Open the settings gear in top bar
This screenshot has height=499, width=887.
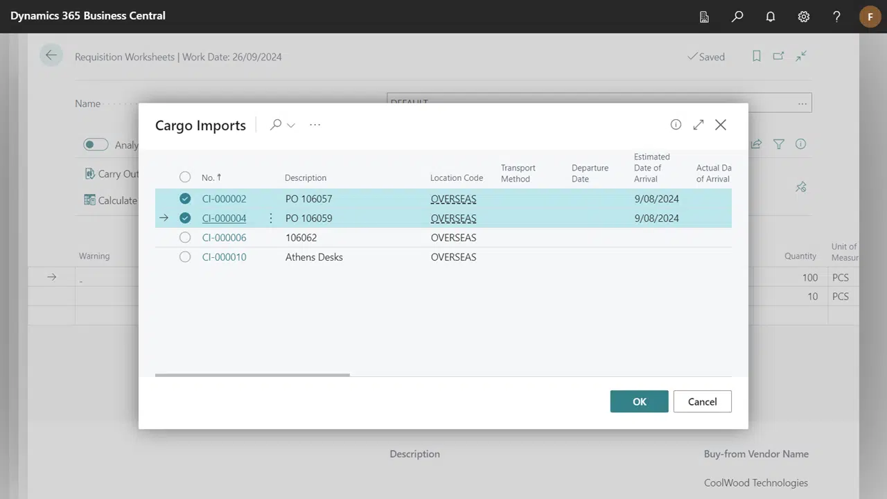(x=803, y=17)
